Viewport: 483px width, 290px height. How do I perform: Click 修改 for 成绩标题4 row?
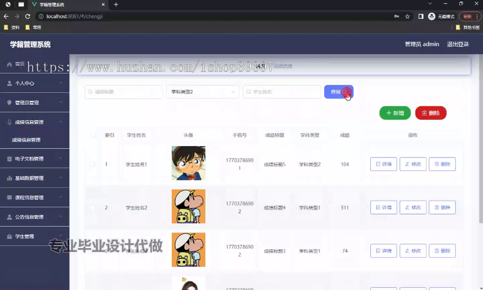pos(413,207)
